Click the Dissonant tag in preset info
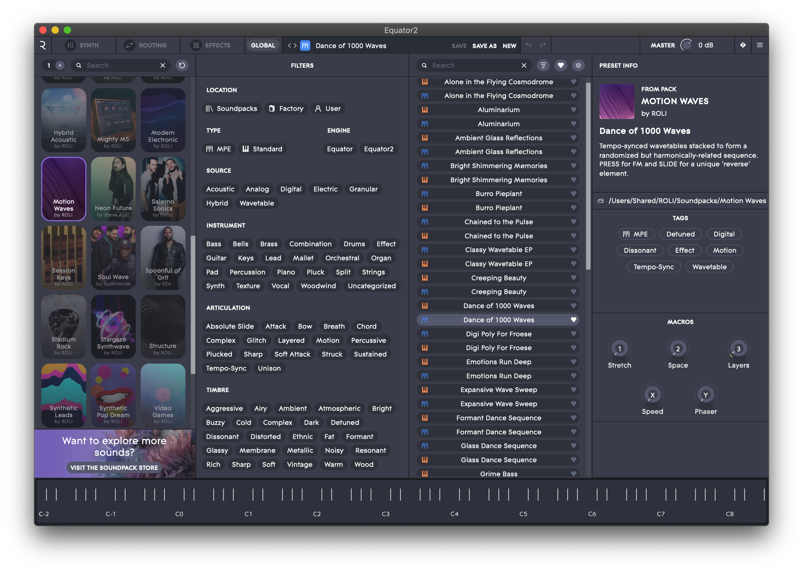 coord(640,250)
